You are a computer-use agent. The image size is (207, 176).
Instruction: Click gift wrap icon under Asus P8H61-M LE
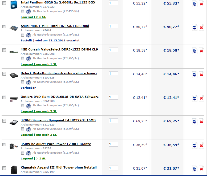click(x=29, y=35)
